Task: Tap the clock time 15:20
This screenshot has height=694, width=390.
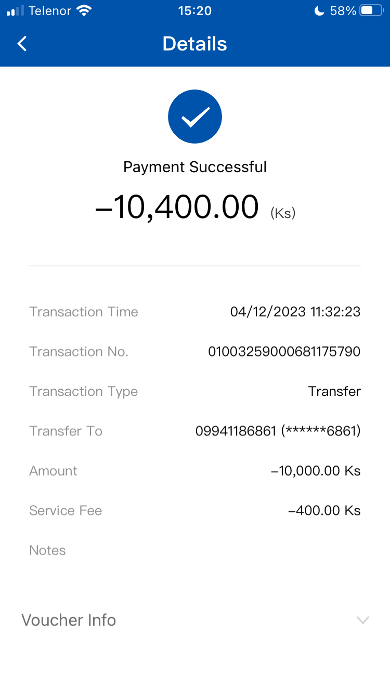Action: tap(195, 11)
